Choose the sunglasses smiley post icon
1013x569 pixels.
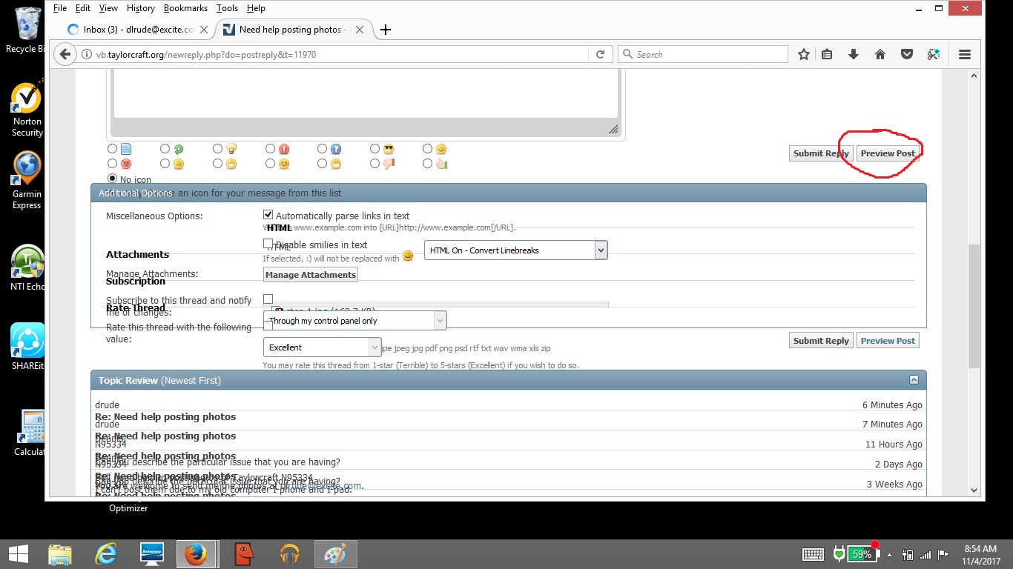coord(374,149)
